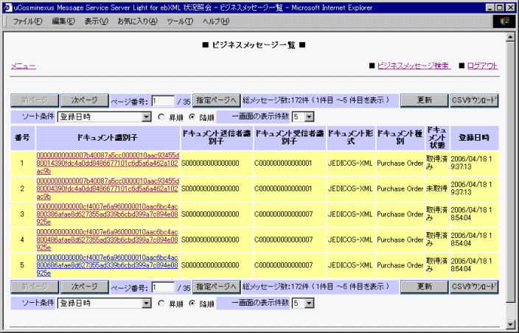The height and width of the screenshot is (333, 519).
Task: Expand the bottom ソート条件 sort dropdown
Action: tap(146, 303)
